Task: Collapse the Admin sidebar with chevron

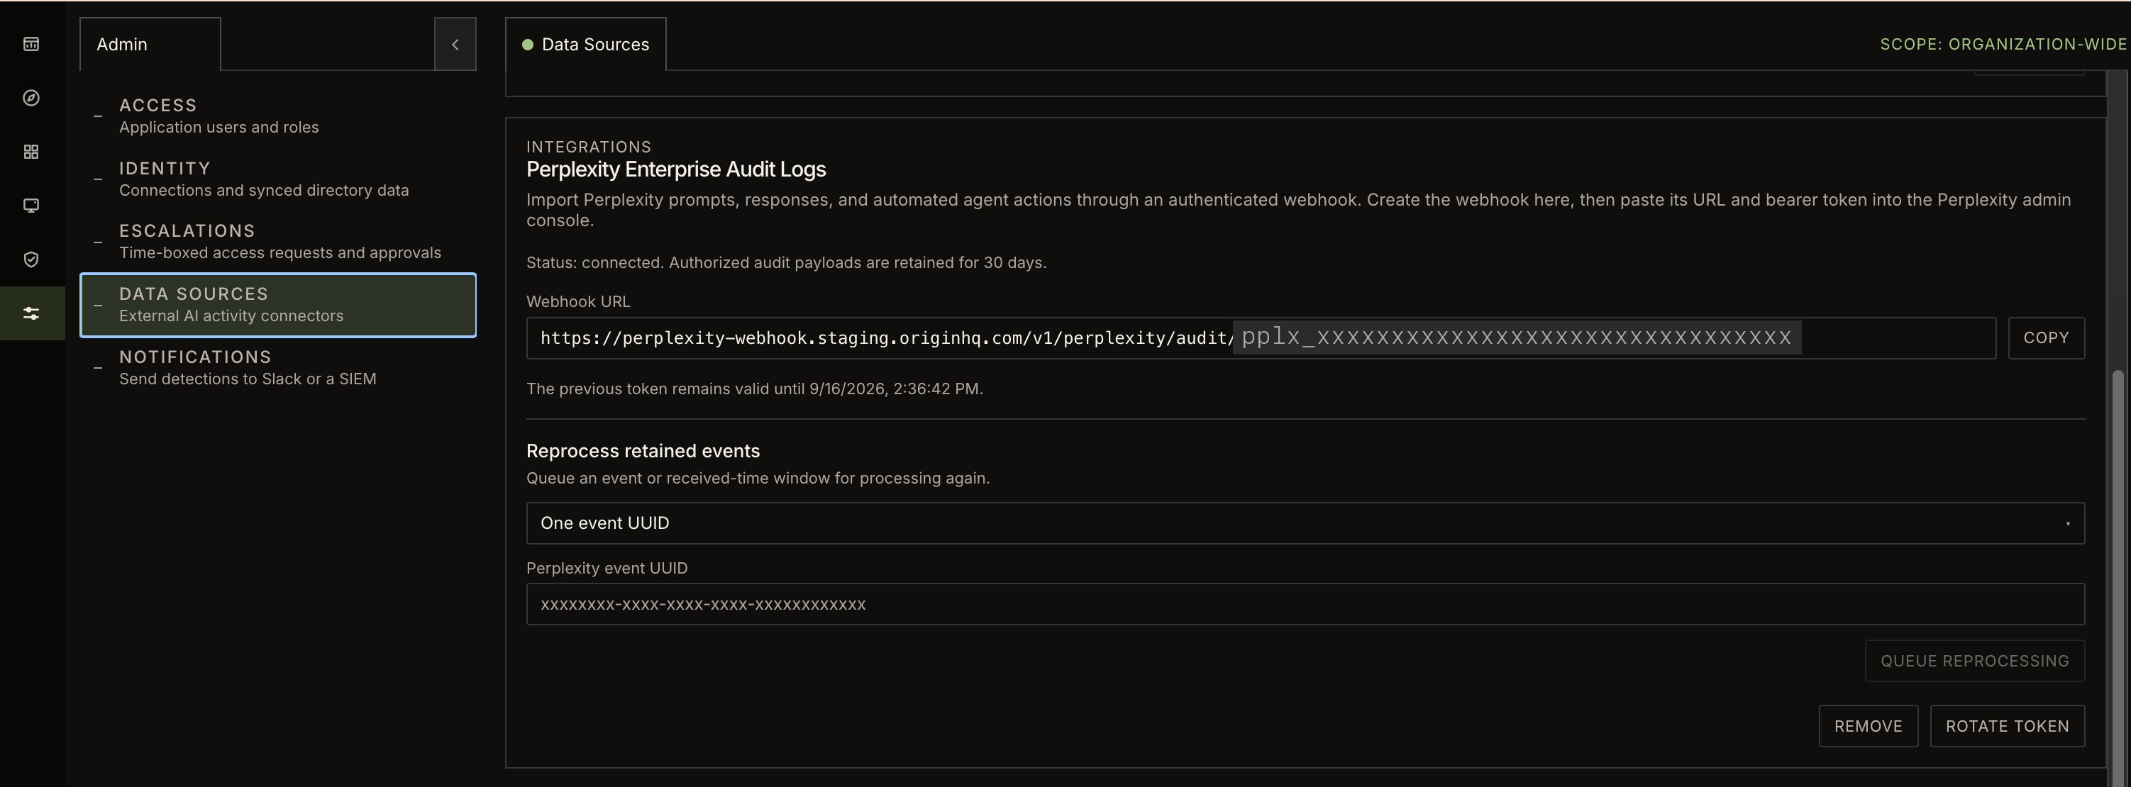Action: pos(455,45)
